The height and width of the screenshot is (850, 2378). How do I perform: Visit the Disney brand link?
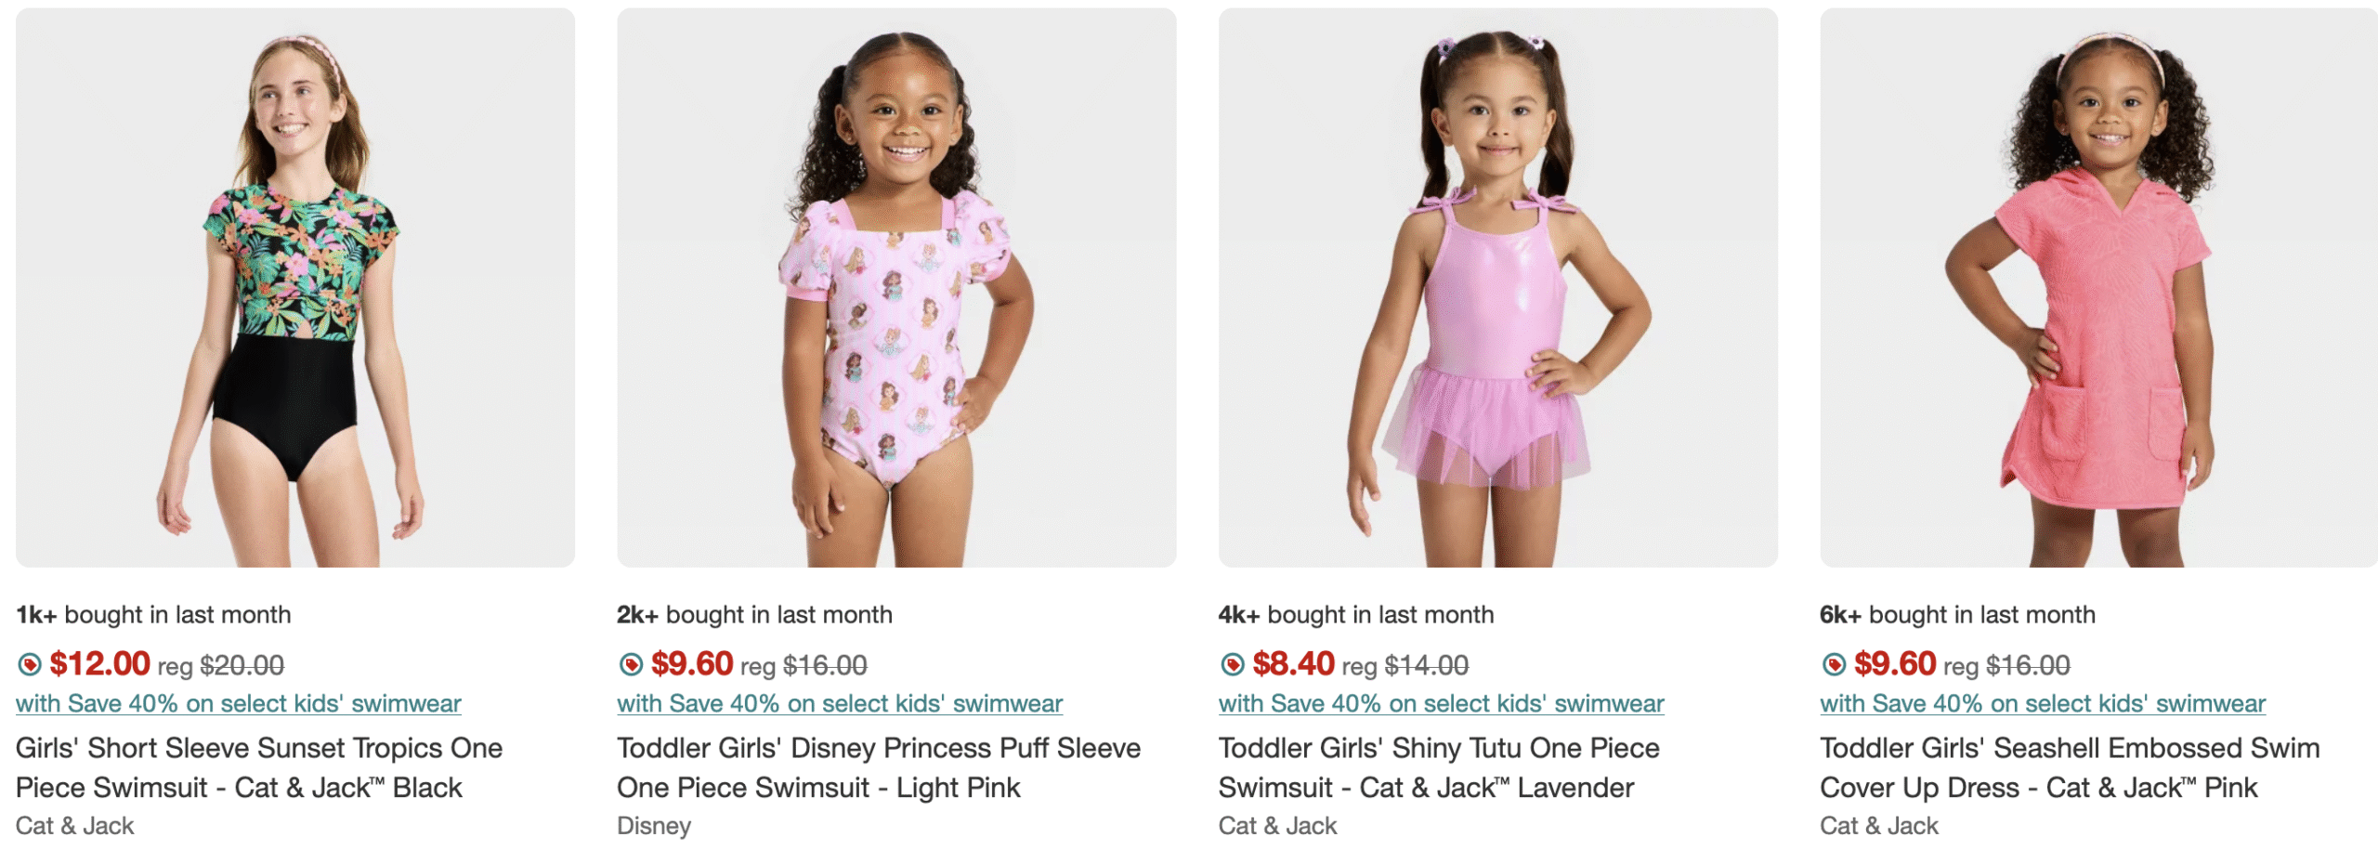point(654,826)
